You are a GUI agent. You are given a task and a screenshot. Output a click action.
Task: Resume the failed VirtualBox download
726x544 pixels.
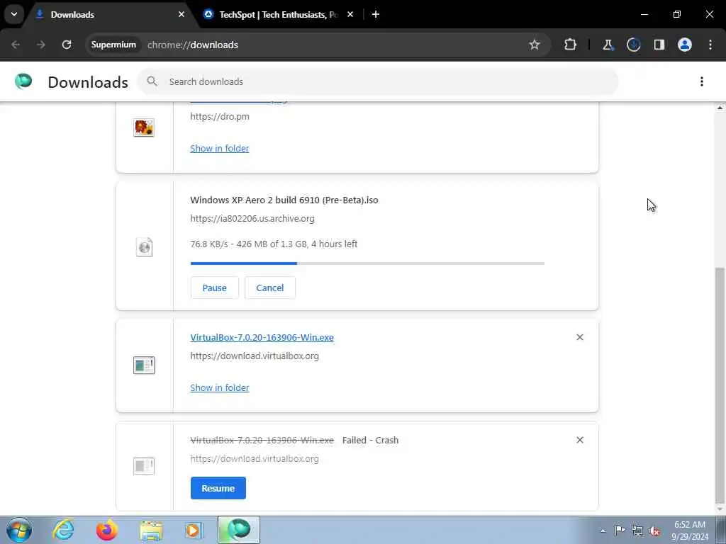[218, 488]
